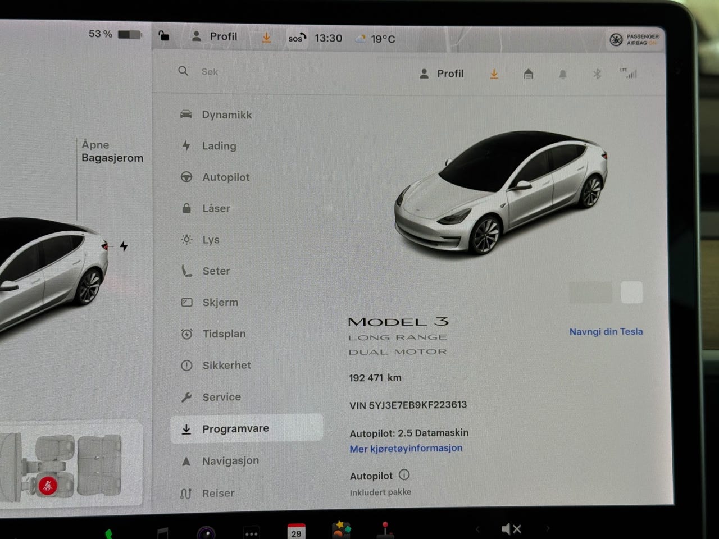Image resolution: width=719 pixels, height=539 pixels.
Task: Open the Mer kjøretøyinformasjon link
Action: 406,448
